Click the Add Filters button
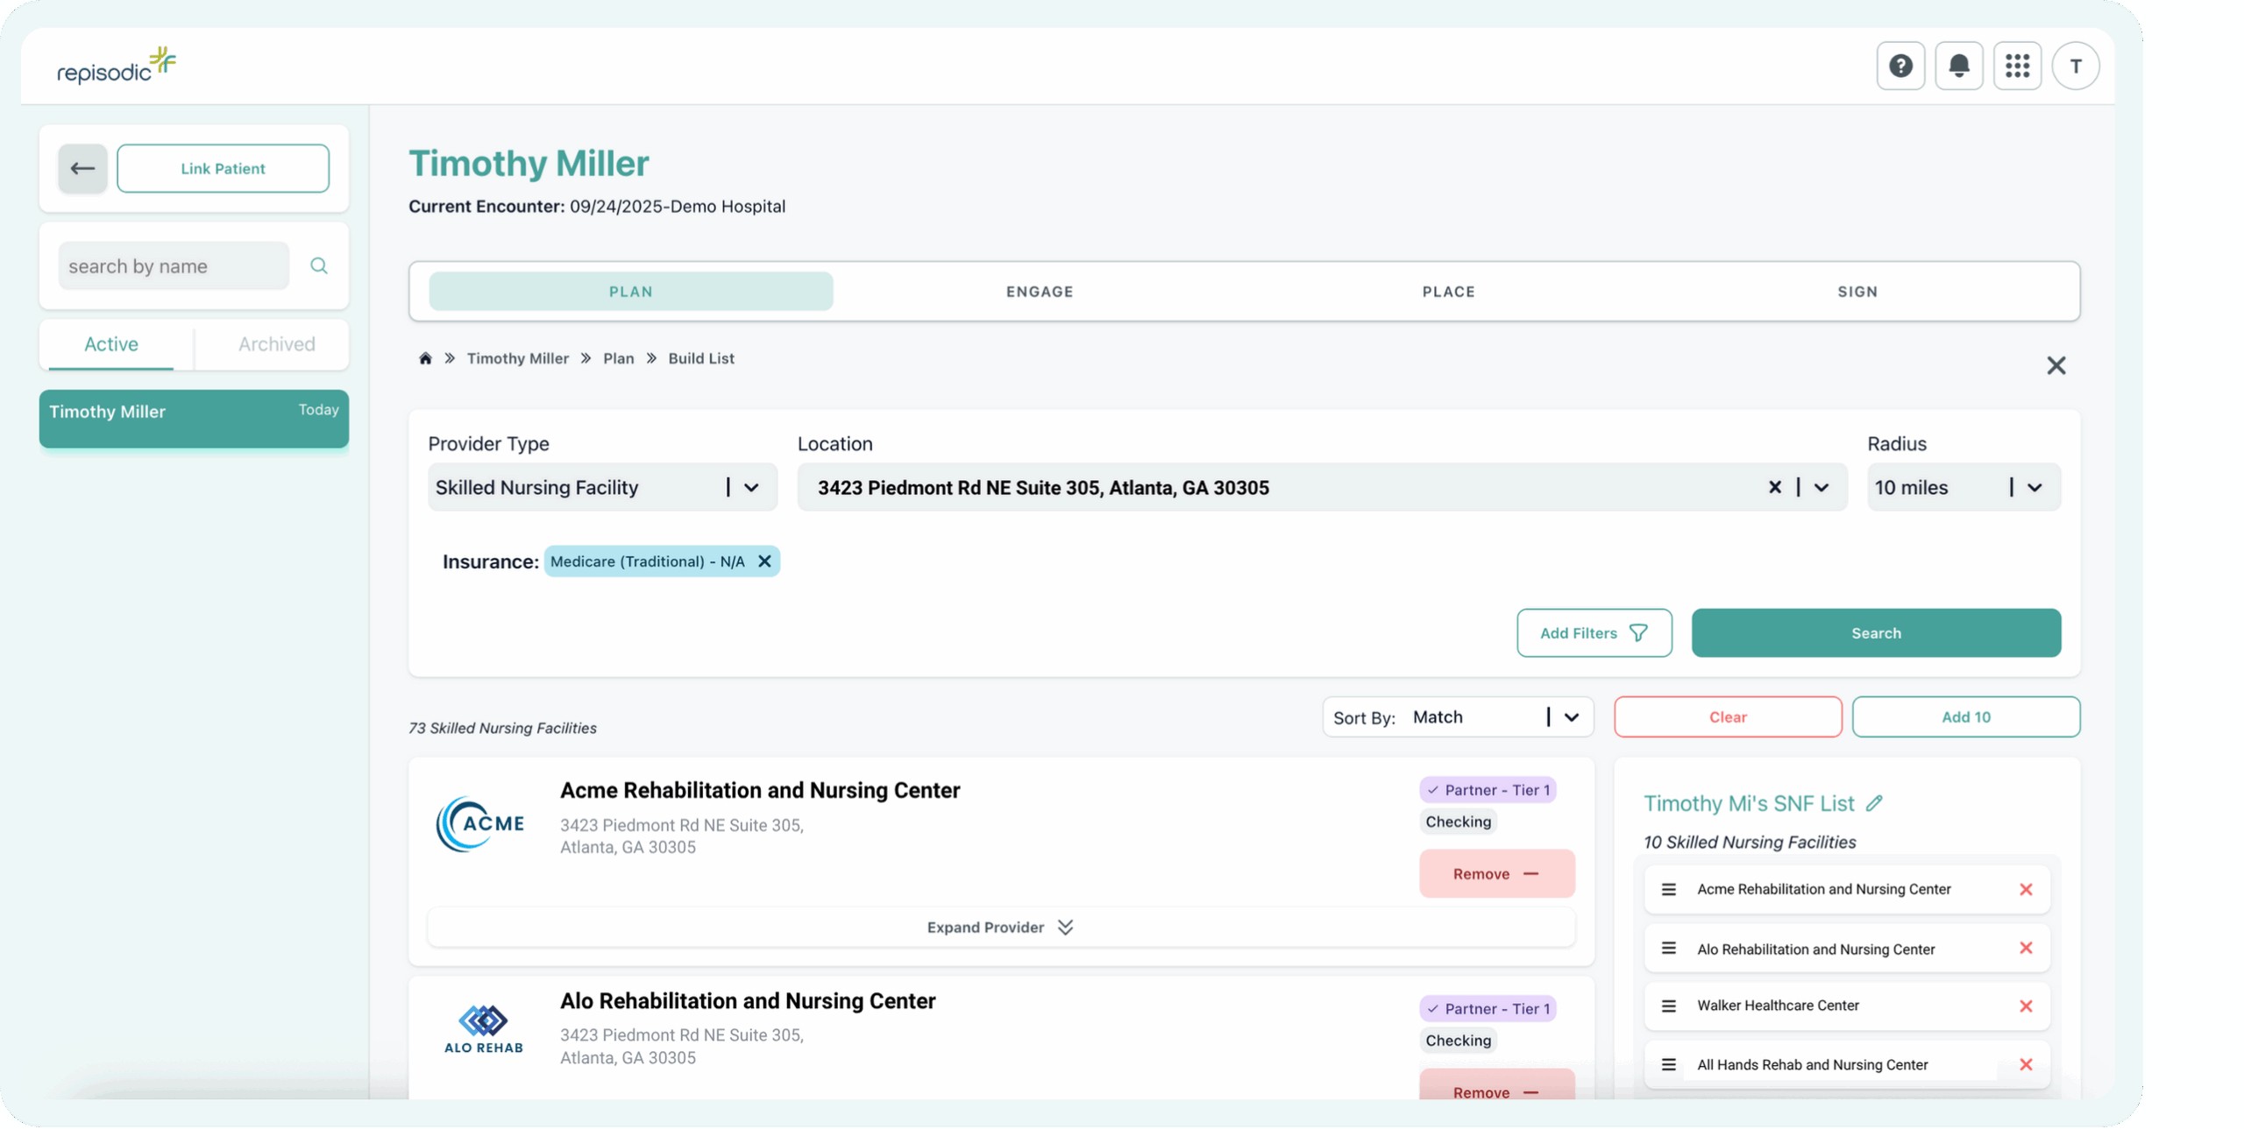The image size is (2244, 1129). [1594, 633]
